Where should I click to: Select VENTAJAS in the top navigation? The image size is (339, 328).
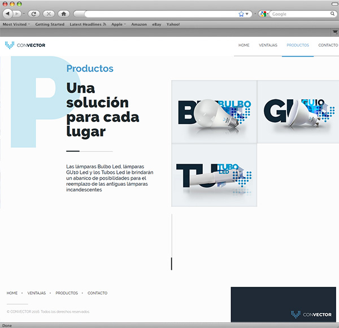[x=268, y=45]
